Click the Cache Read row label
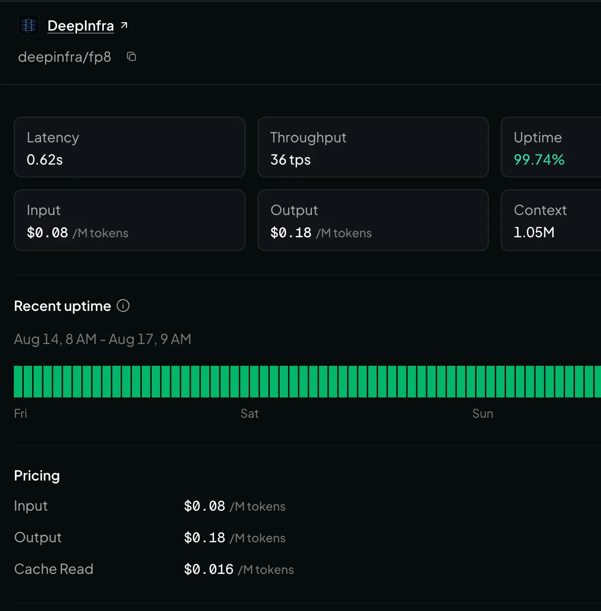601x611 pixels. tap(54, 569)
